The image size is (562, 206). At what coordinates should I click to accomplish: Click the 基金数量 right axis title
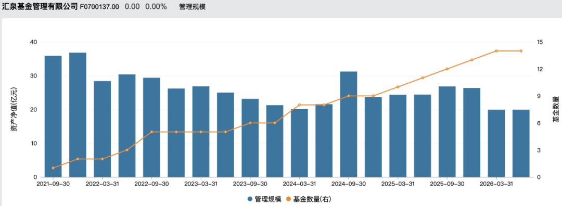[555, 110]
